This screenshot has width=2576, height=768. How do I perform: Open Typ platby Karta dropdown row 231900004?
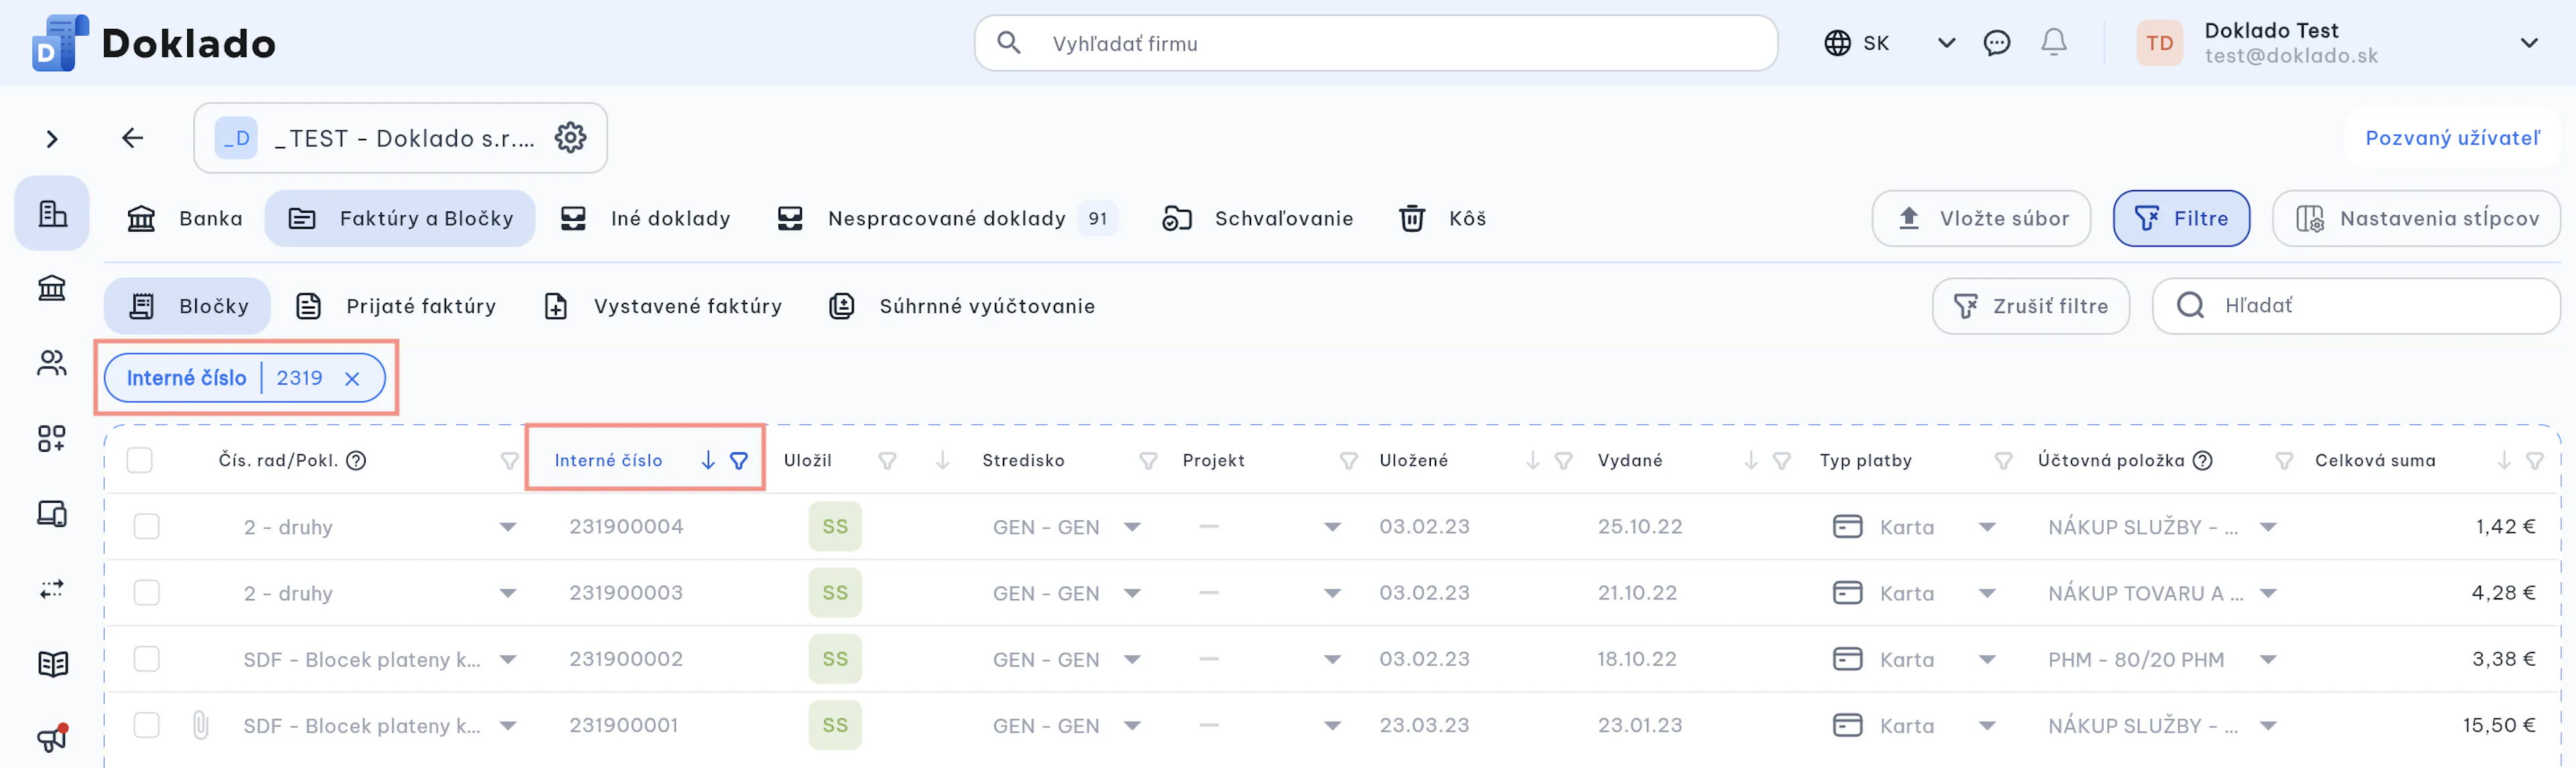click(x=1987, y=527)
